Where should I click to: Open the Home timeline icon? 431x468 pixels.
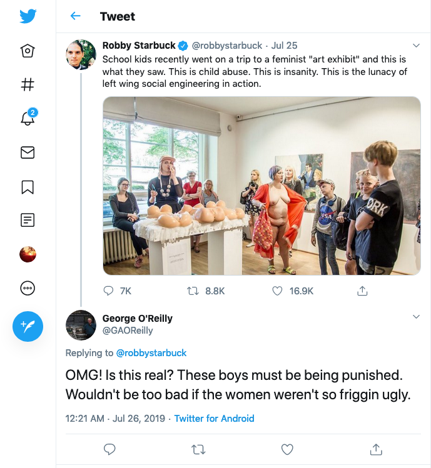[x=28, y=51]
